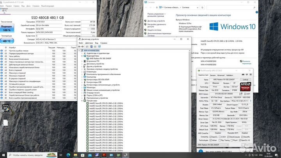Open Microsoft Store taskbar icon
This screenshot has width=281, height=158.
coord(83,155)
